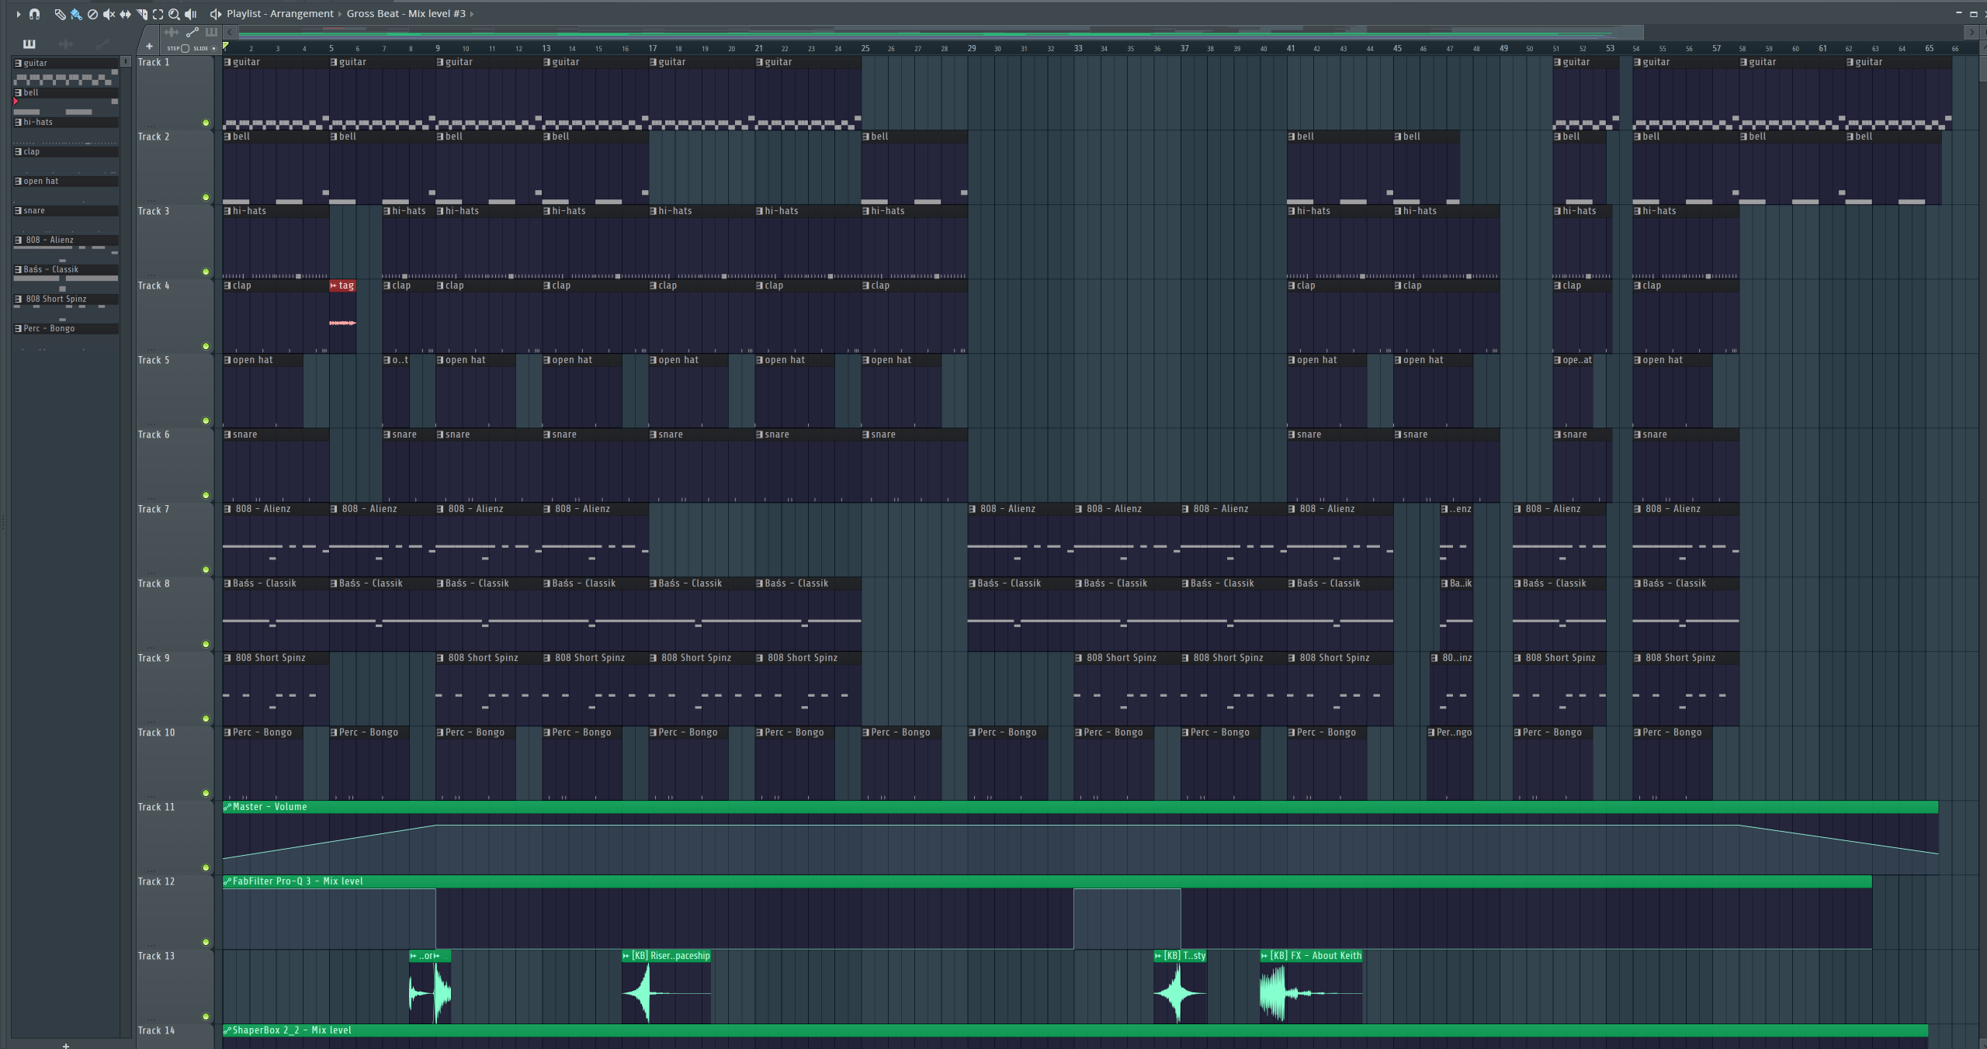Screen dimensions: 1987x1049
Task: Open the Playlist options menu arrow
Action: click(19, 14)
